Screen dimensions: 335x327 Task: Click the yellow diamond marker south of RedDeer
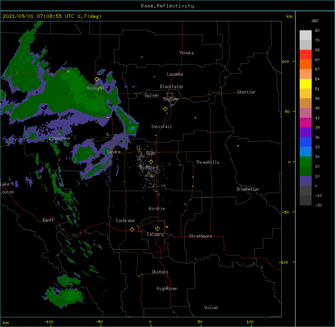(165, 109)
